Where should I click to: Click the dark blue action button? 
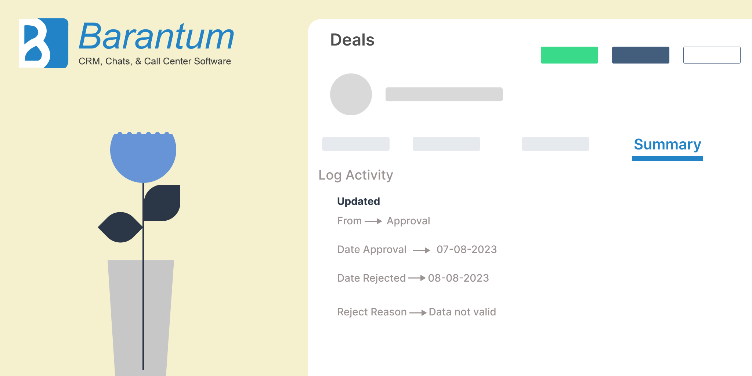tap(641, 55)
